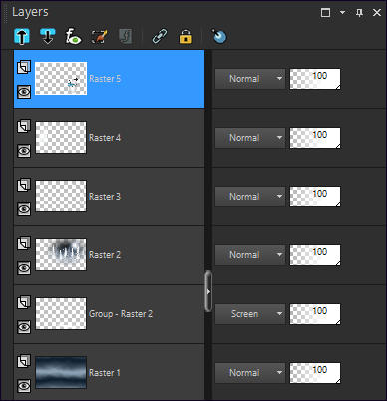Click the layer type icon for Raster 3
Viewport: 387px width, 401px height.
(x=24, y=185)
